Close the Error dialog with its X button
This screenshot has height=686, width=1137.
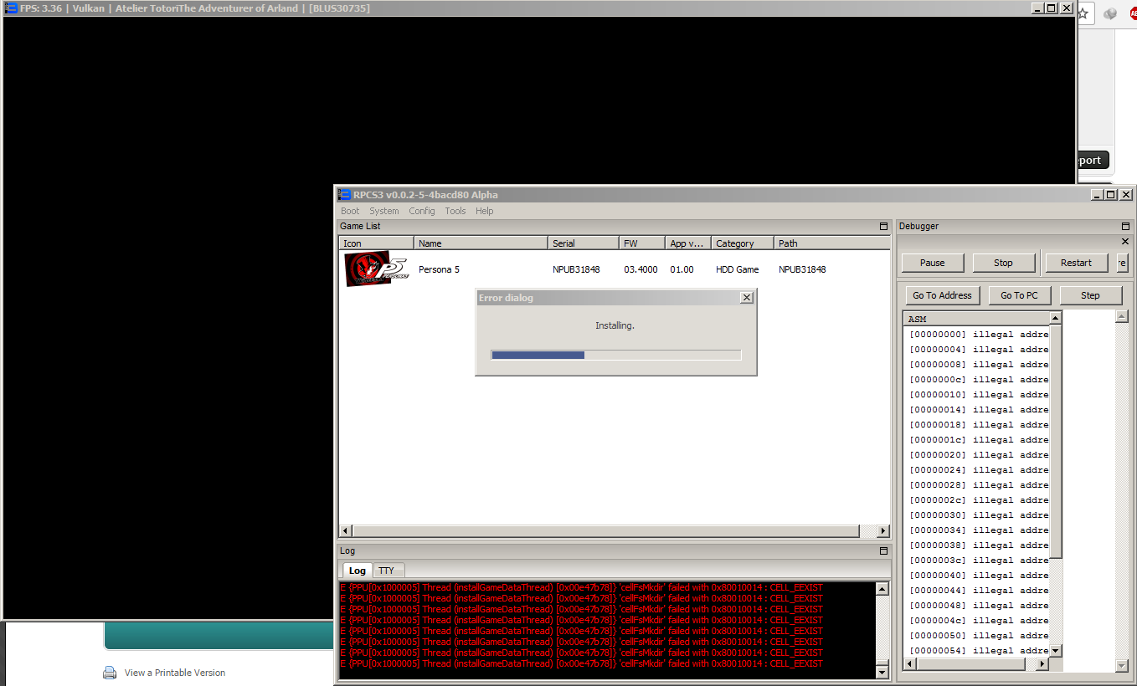[747, 298]
